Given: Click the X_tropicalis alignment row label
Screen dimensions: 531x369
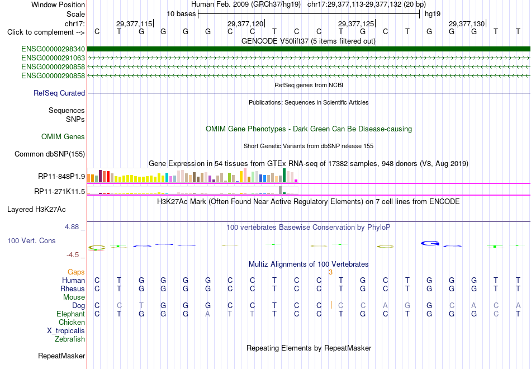Looking at the screenshot, I should click(66, 331).
